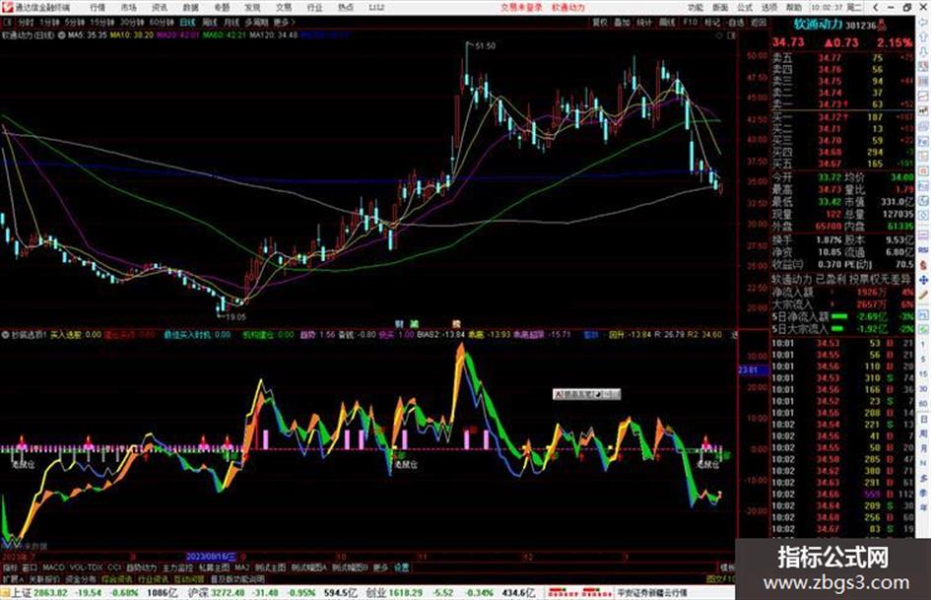
Task: Select the 月线 monthly period
Action: point(232,22)
